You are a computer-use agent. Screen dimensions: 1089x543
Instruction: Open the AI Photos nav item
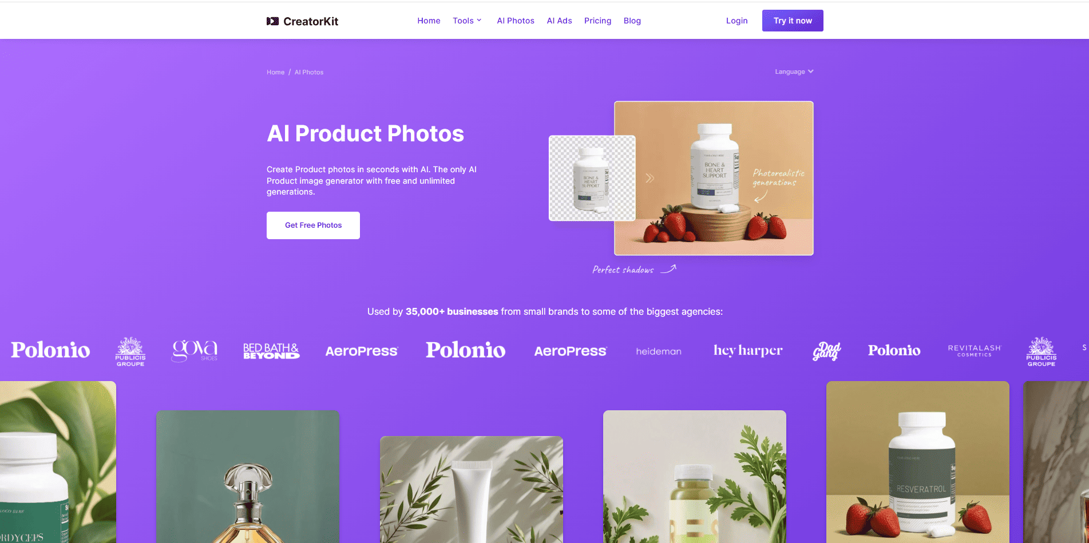(x=516, y=21)
